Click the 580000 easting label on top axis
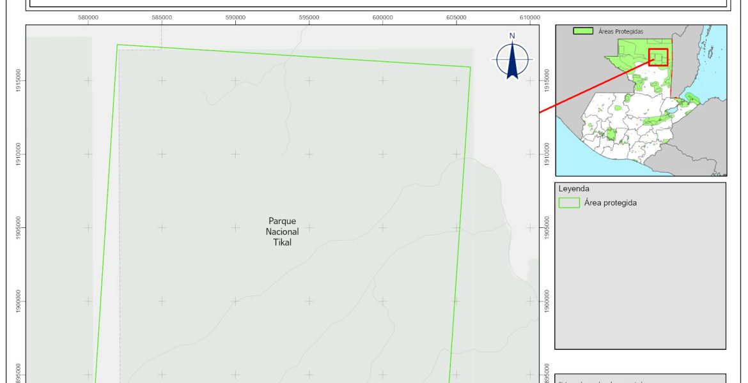 (x=88, y=17)
